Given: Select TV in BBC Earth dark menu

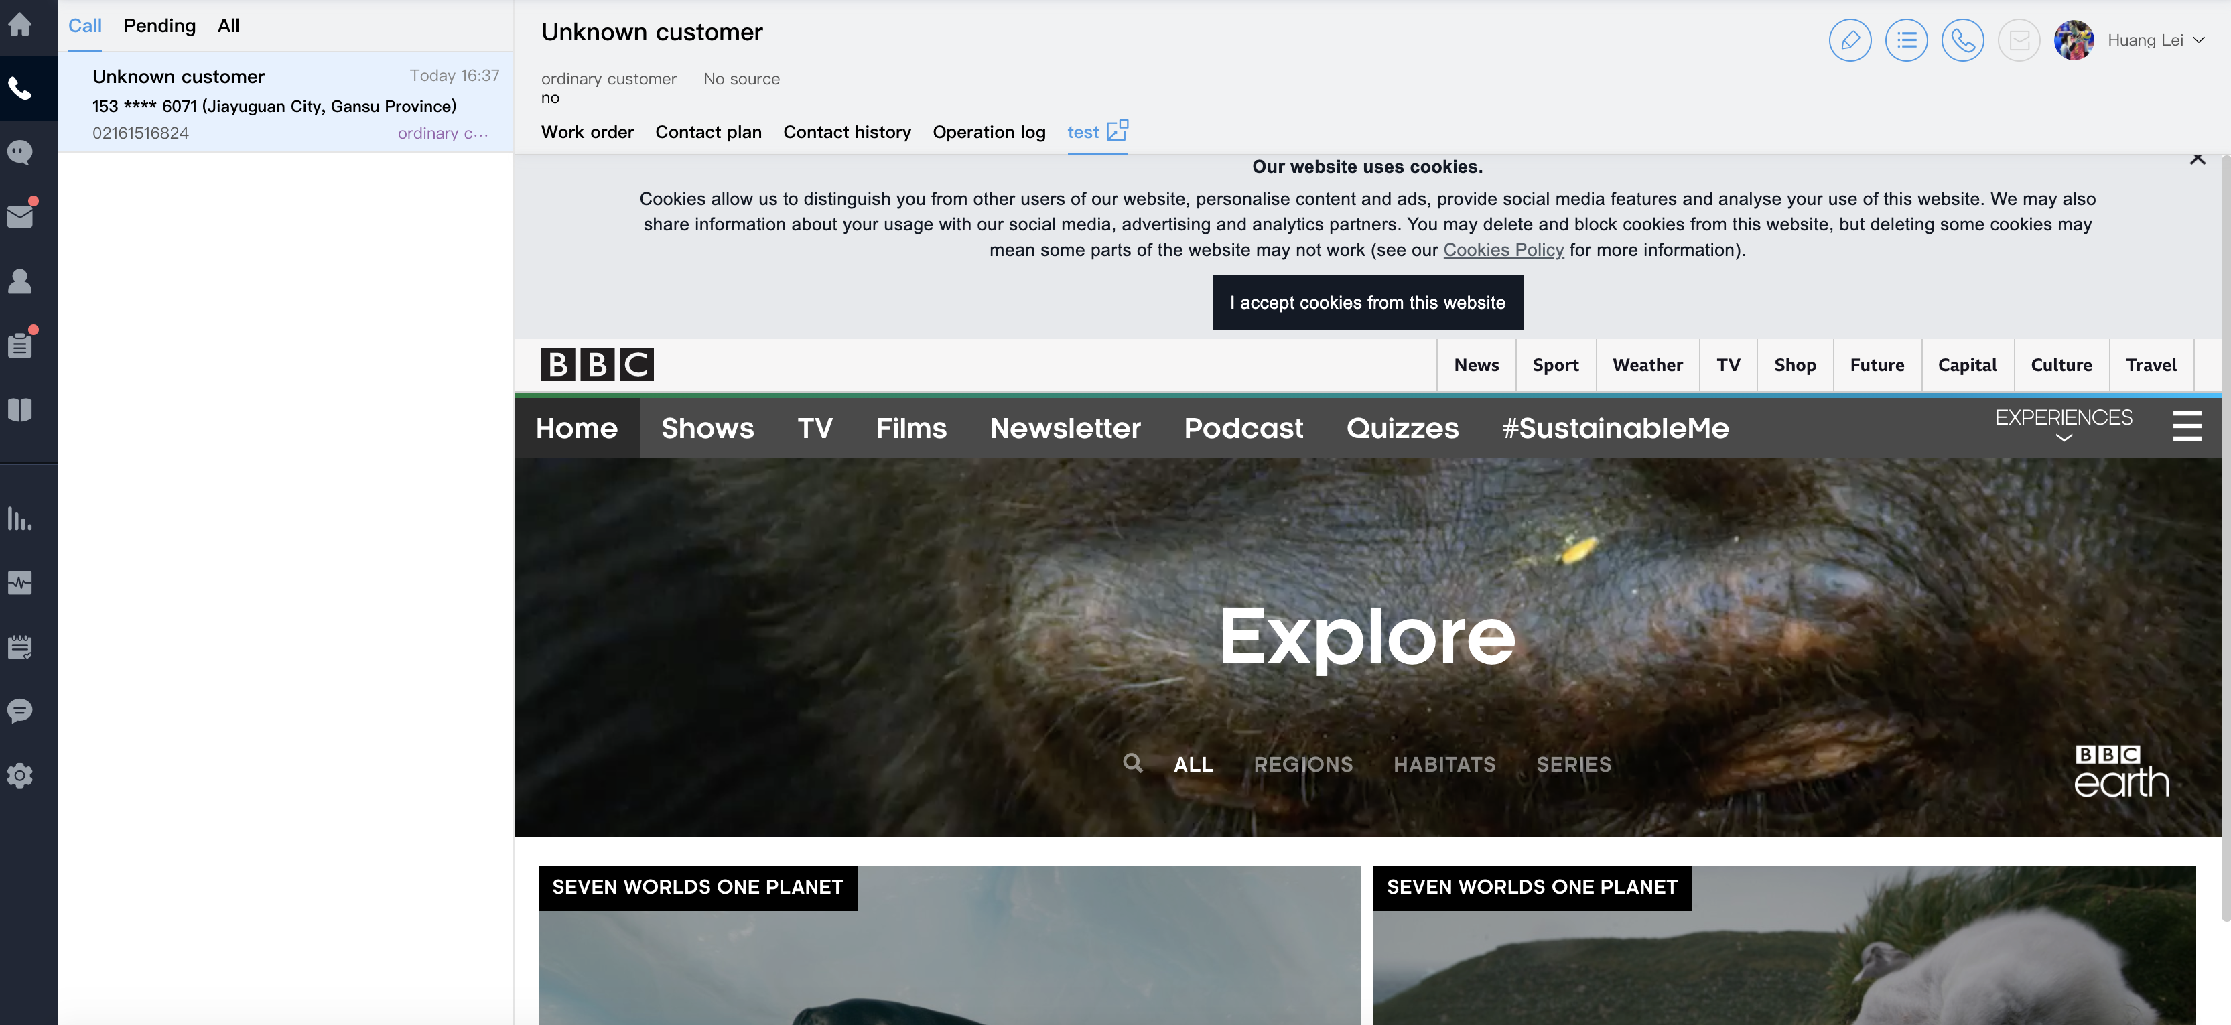Looking at the screenshot, I should coord(815,427).
